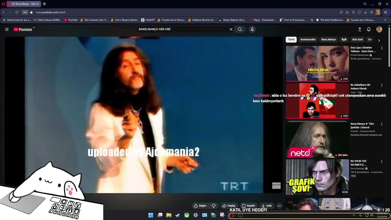Open File Explorer from the taskbar
The height and width of the screenshot is (220, 391).
pos(169,215)
